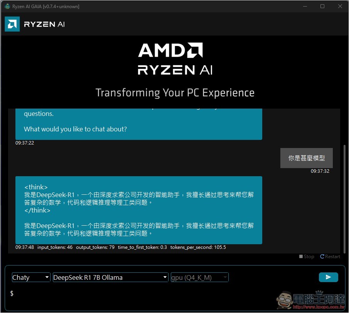The height and width of the screenshot is (313, 349).
Task: Open the gpu (Q4_K_M) device dropdown
Action: click(x=199, y=277)
